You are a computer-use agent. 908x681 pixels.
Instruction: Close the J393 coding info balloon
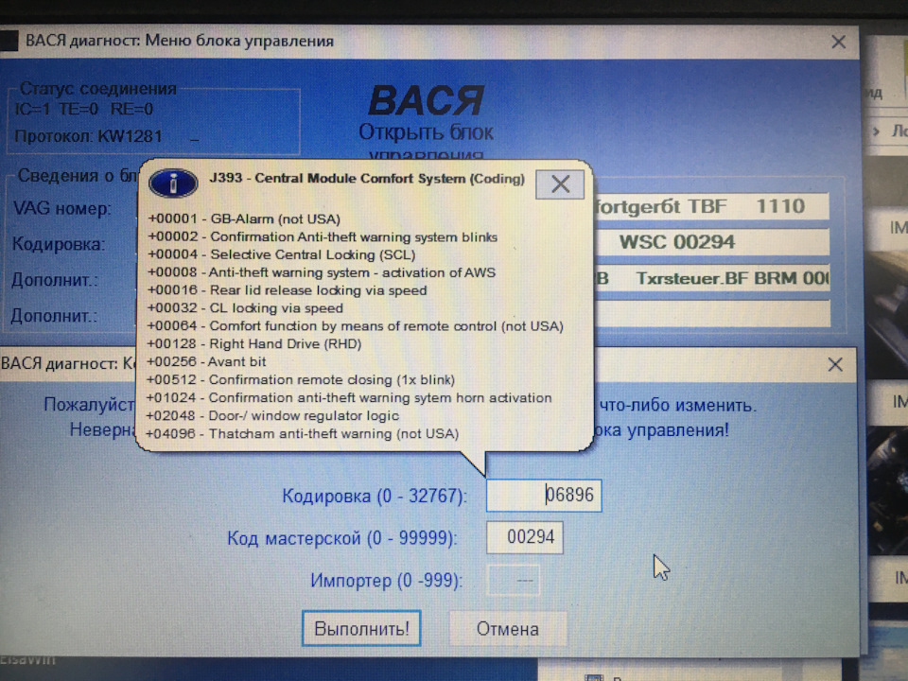(560, 184)
